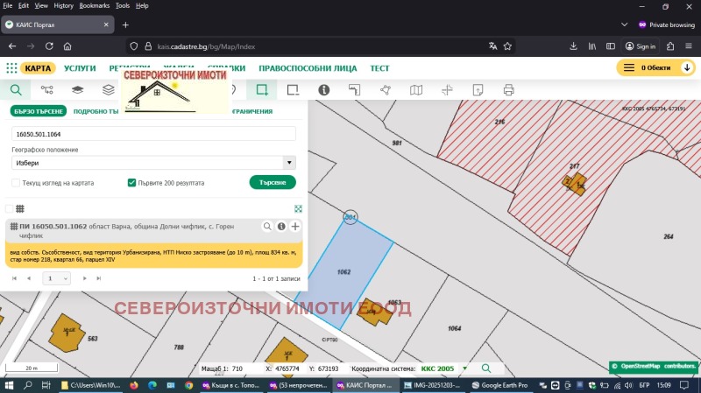Screen dimensions: 701x393
Task: Click the parcel identifier search input field
Action: [153, 134]
